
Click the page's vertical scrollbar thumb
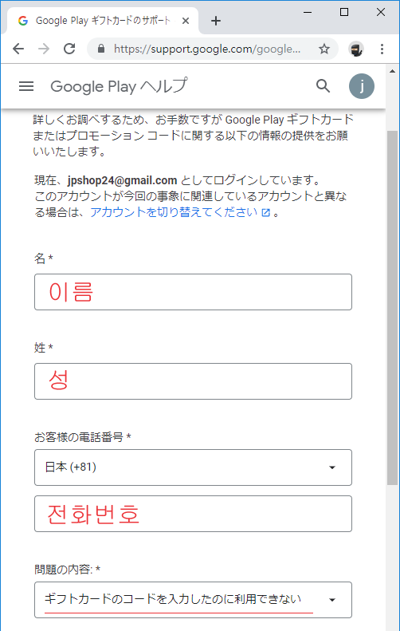(x=392, y=308)
